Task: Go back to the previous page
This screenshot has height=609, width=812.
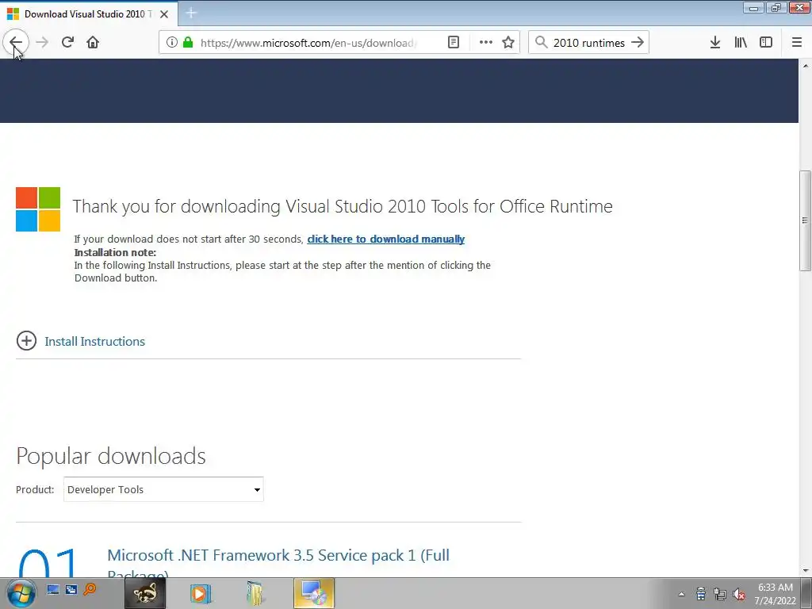Action: [x=16, y=43]
